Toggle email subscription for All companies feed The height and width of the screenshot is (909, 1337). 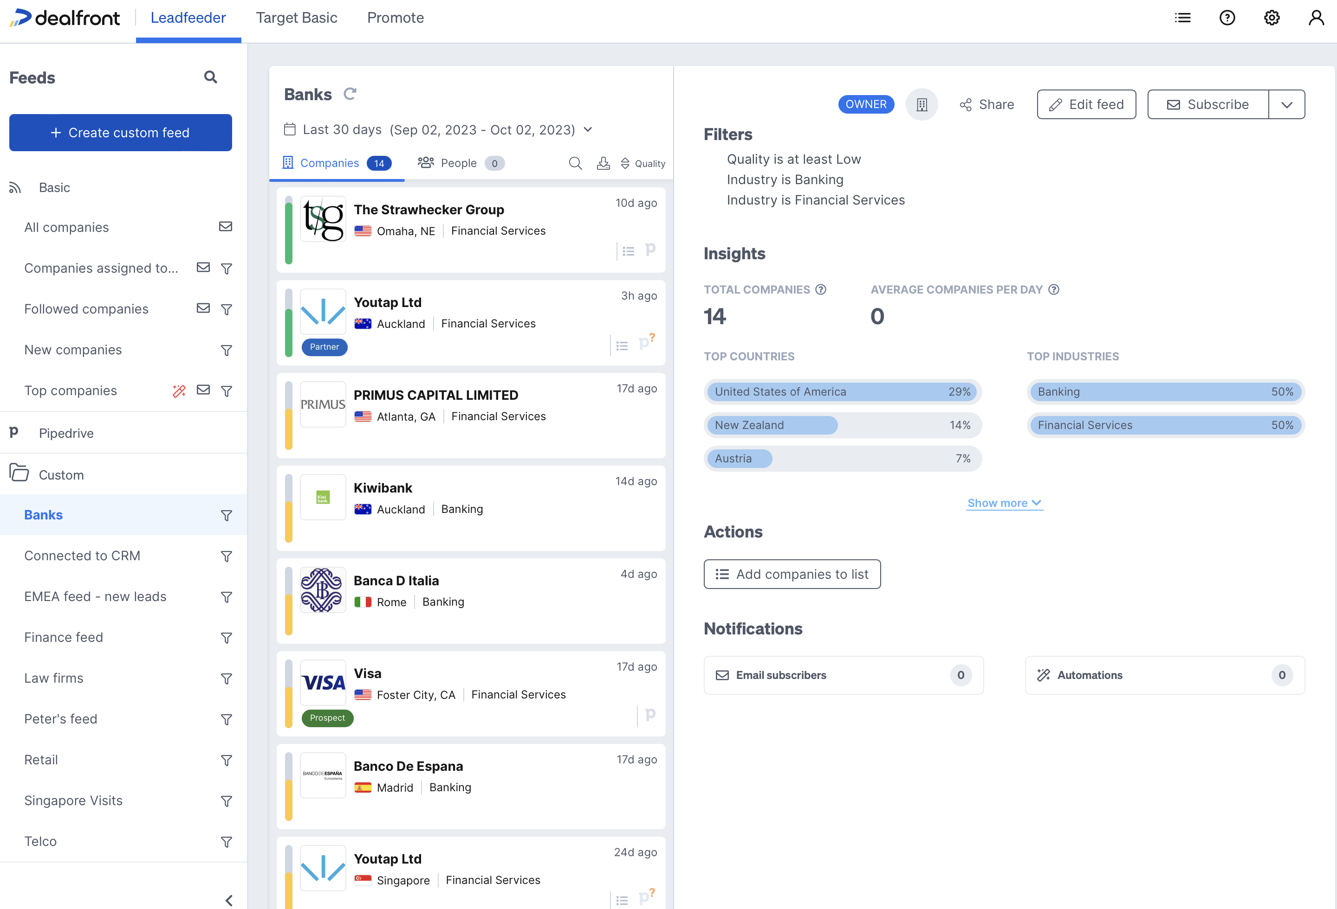pyautogui.click(x=226, y=227)
